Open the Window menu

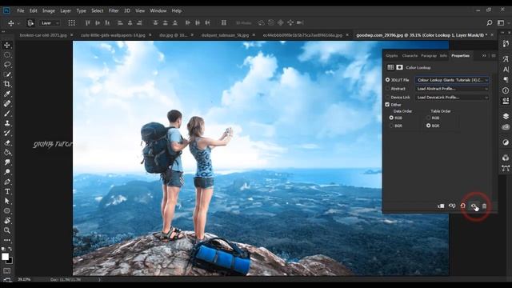tap(158, 10)
